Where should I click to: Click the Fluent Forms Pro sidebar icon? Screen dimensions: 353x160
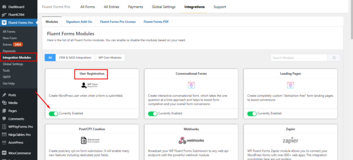pos(4,23)
